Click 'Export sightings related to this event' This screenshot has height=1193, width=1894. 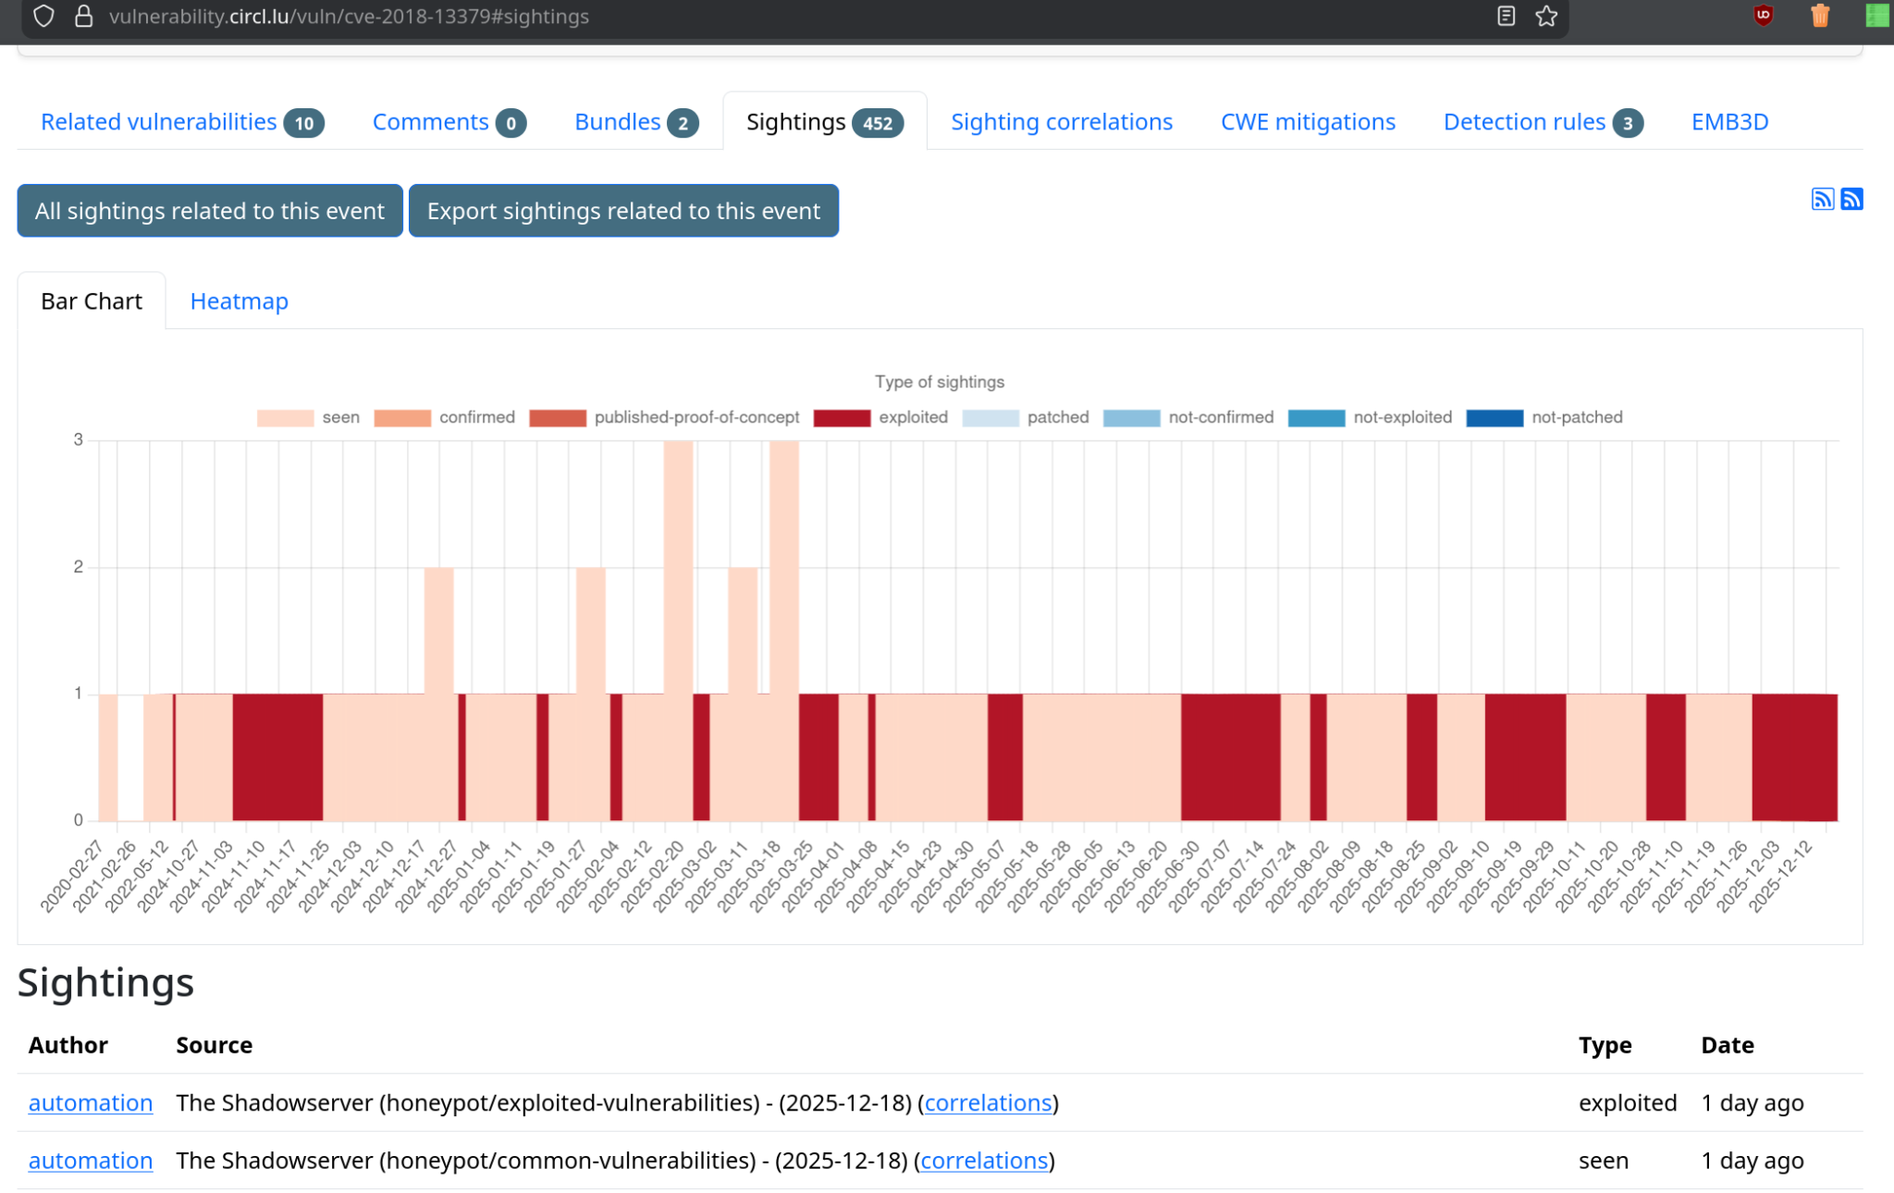tap(622, 211)
